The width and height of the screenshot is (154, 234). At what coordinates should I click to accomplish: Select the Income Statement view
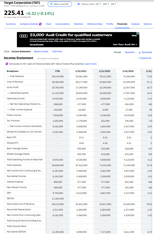pyautogui.click(x=21, y=51)
